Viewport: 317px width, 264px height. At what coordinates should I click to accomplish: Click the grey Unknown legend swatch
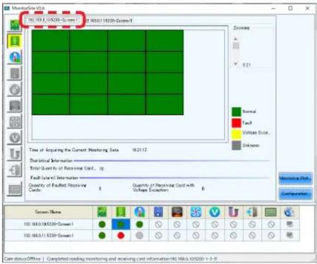coord(236,145)
